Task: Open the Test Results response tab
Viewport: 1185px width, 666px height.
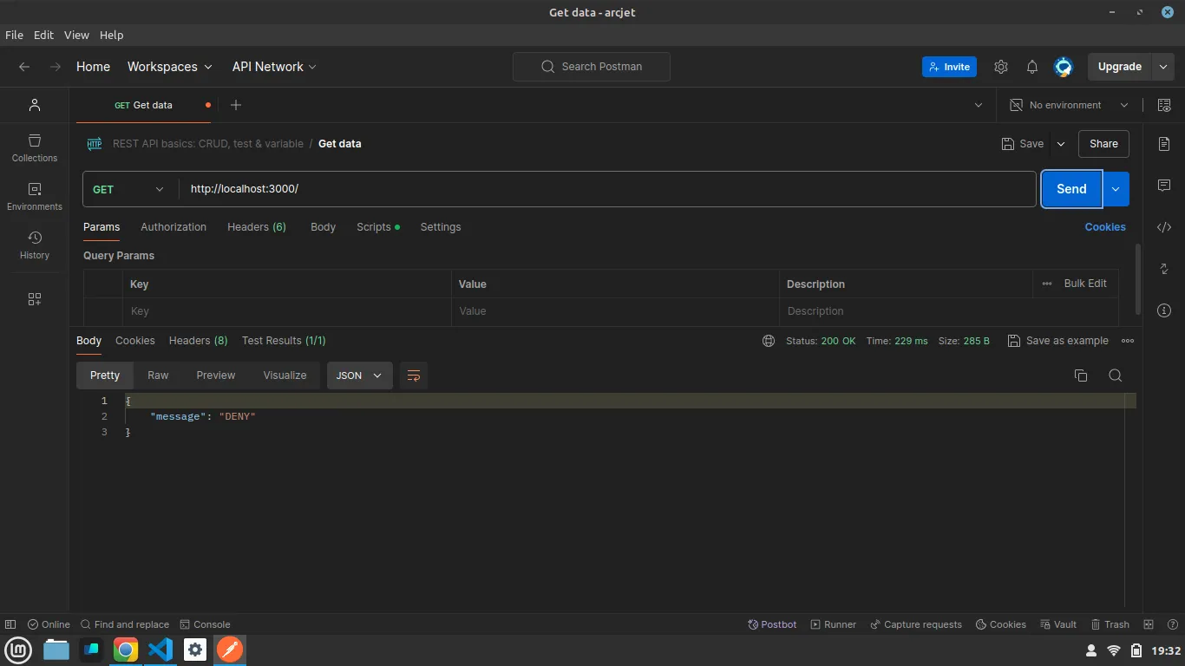Action: [x=284, y=341]
